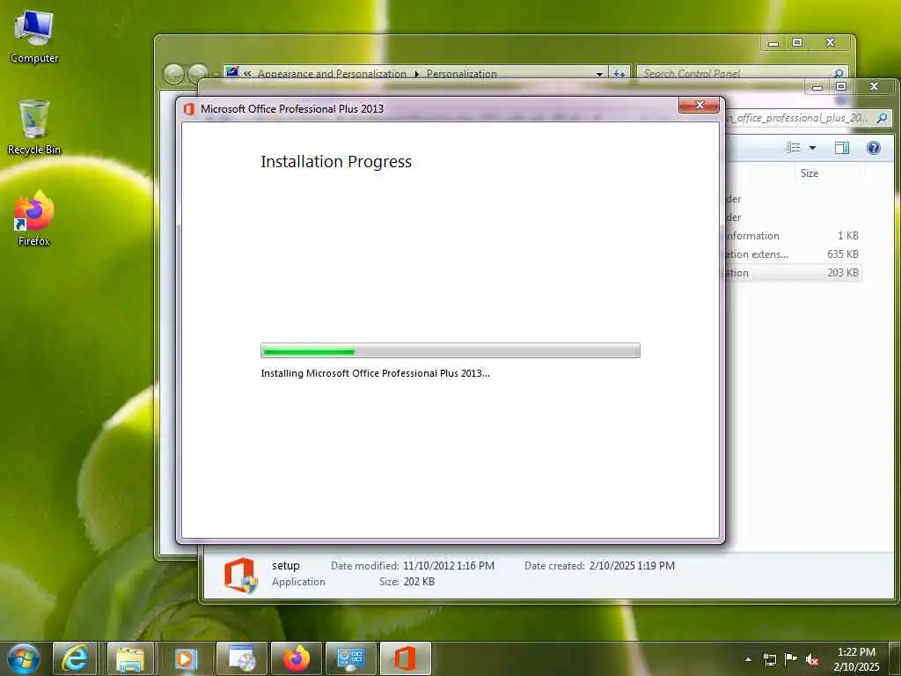901x676 pixels.
Task: Select the Appearance and Personalization breadcrumb
Action: click(332, 74)
